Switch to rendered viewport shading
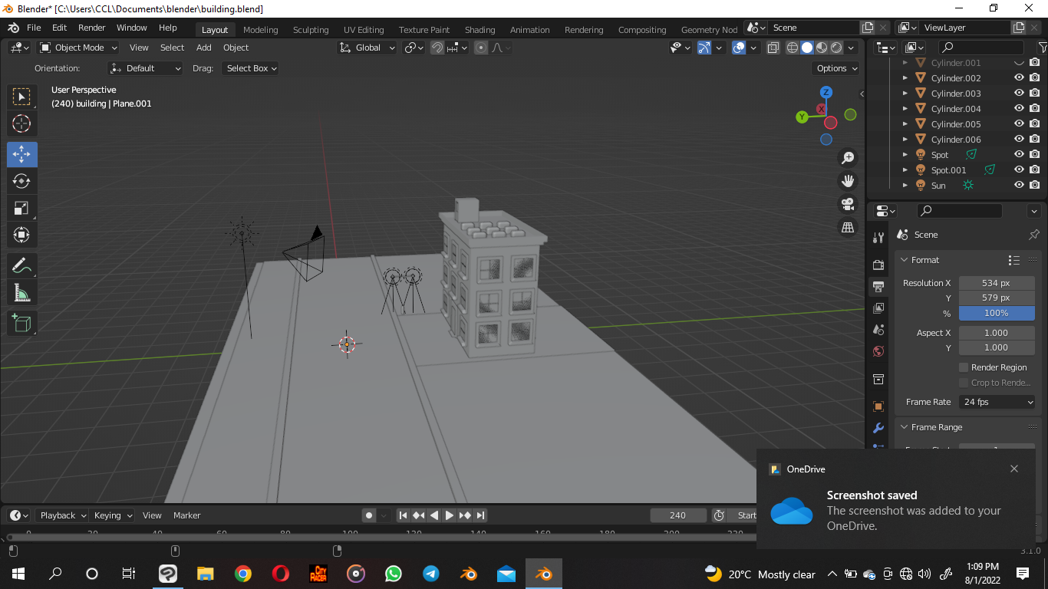This screenshot has height=589, width=1048. 836,48
